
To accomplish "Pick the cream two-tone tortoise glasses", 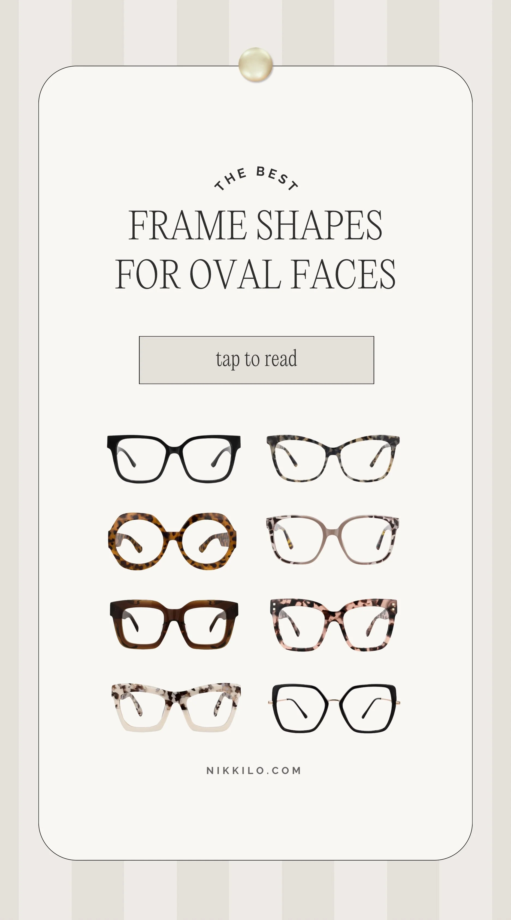I will point(176,707).
